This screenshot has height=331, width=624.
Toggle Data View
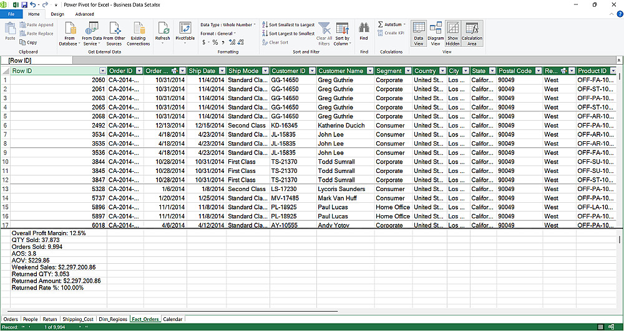click(x=419, y=34)
